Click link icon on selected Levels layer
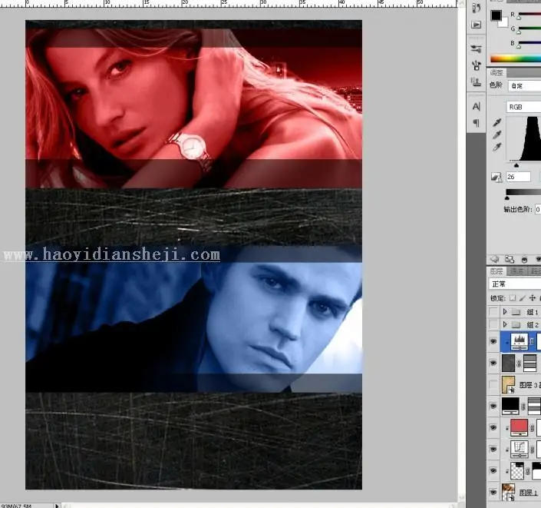Screen dimensions: 541x508 533,341
